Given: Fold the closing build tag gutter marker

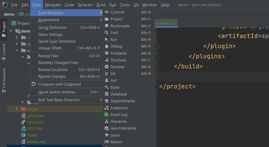Looking at the screenshot, I should [156, 66].
